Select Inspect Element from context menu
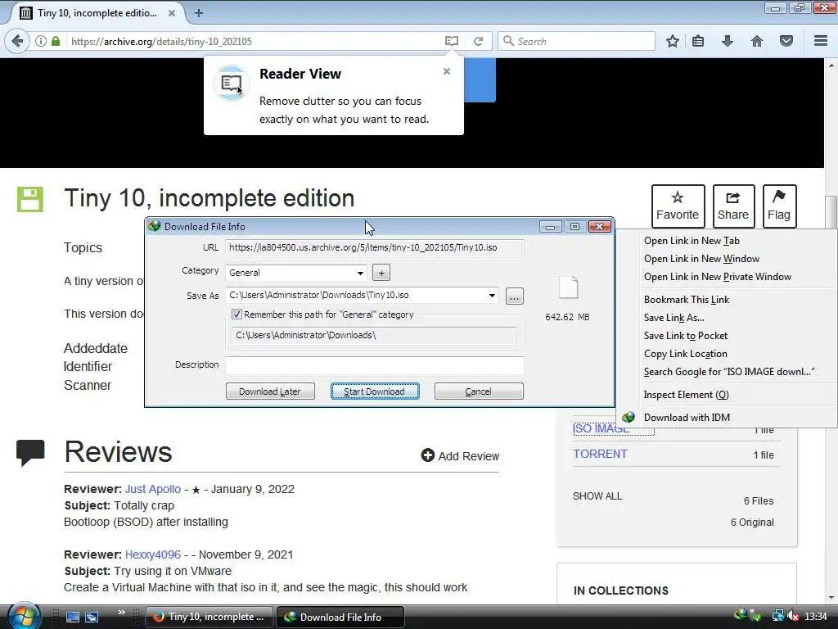The width and height of the screenshot is (838, 629). click(x=687, y=395)
